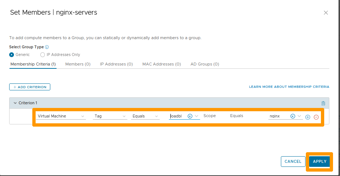Delete Criterion 1 with the trash icon
The image size is (340, 176).
[323, 104]
